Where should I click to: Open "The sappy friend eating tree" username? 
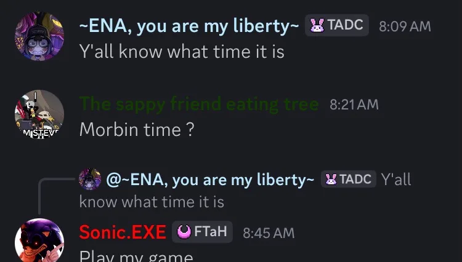pos(199,105)
